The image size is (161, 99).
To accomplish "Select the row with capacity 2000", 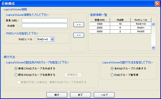I will (x=120, y=28).
